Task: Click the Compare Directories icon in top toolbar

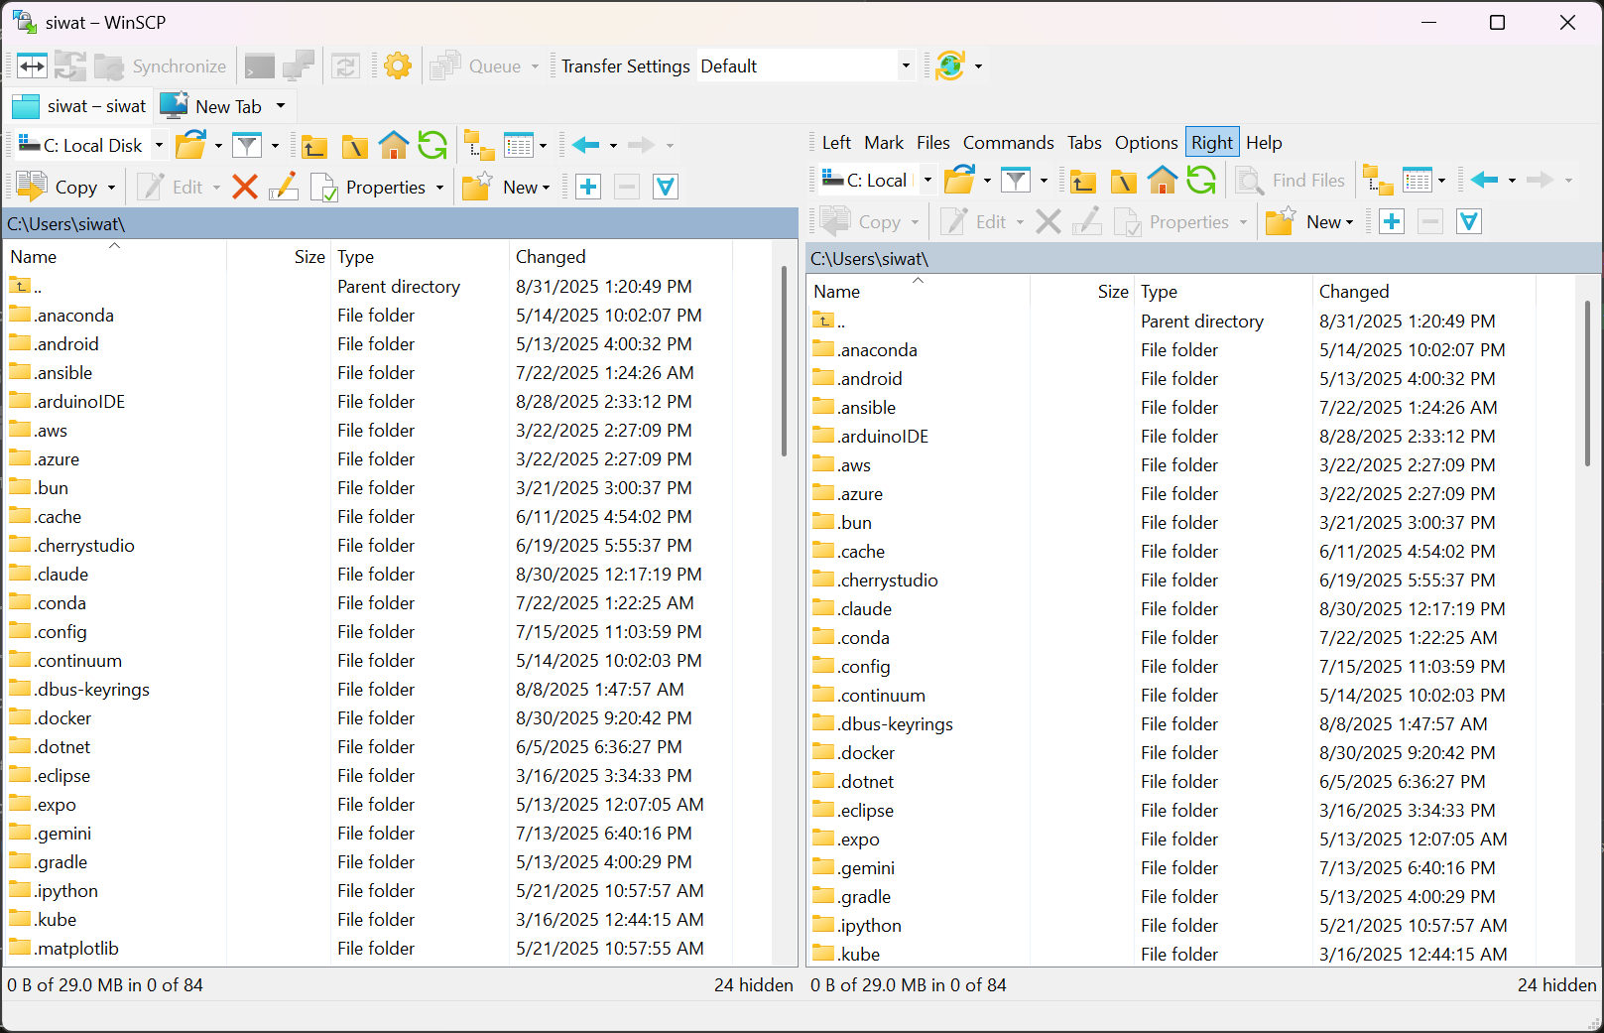Action: pyautogui.click(x=32, y=66)
